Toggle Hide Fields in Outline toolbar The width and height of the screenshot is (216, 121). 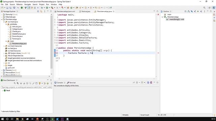[192, 11]
